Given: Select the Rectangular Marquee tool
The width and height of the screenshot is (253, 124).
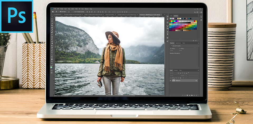Looking at the screenshot, I should (52, 19).
